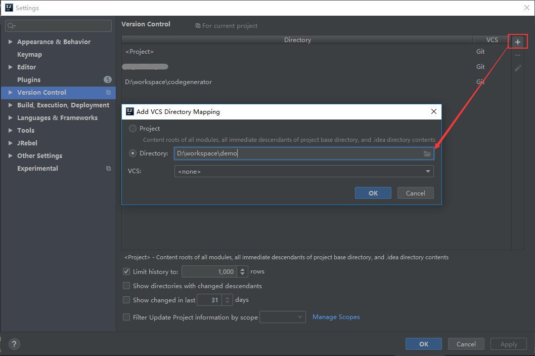Click the up stepper on rows spinner
The width and height of the screenshot is (535, 356).
click(x=242, y=269)
